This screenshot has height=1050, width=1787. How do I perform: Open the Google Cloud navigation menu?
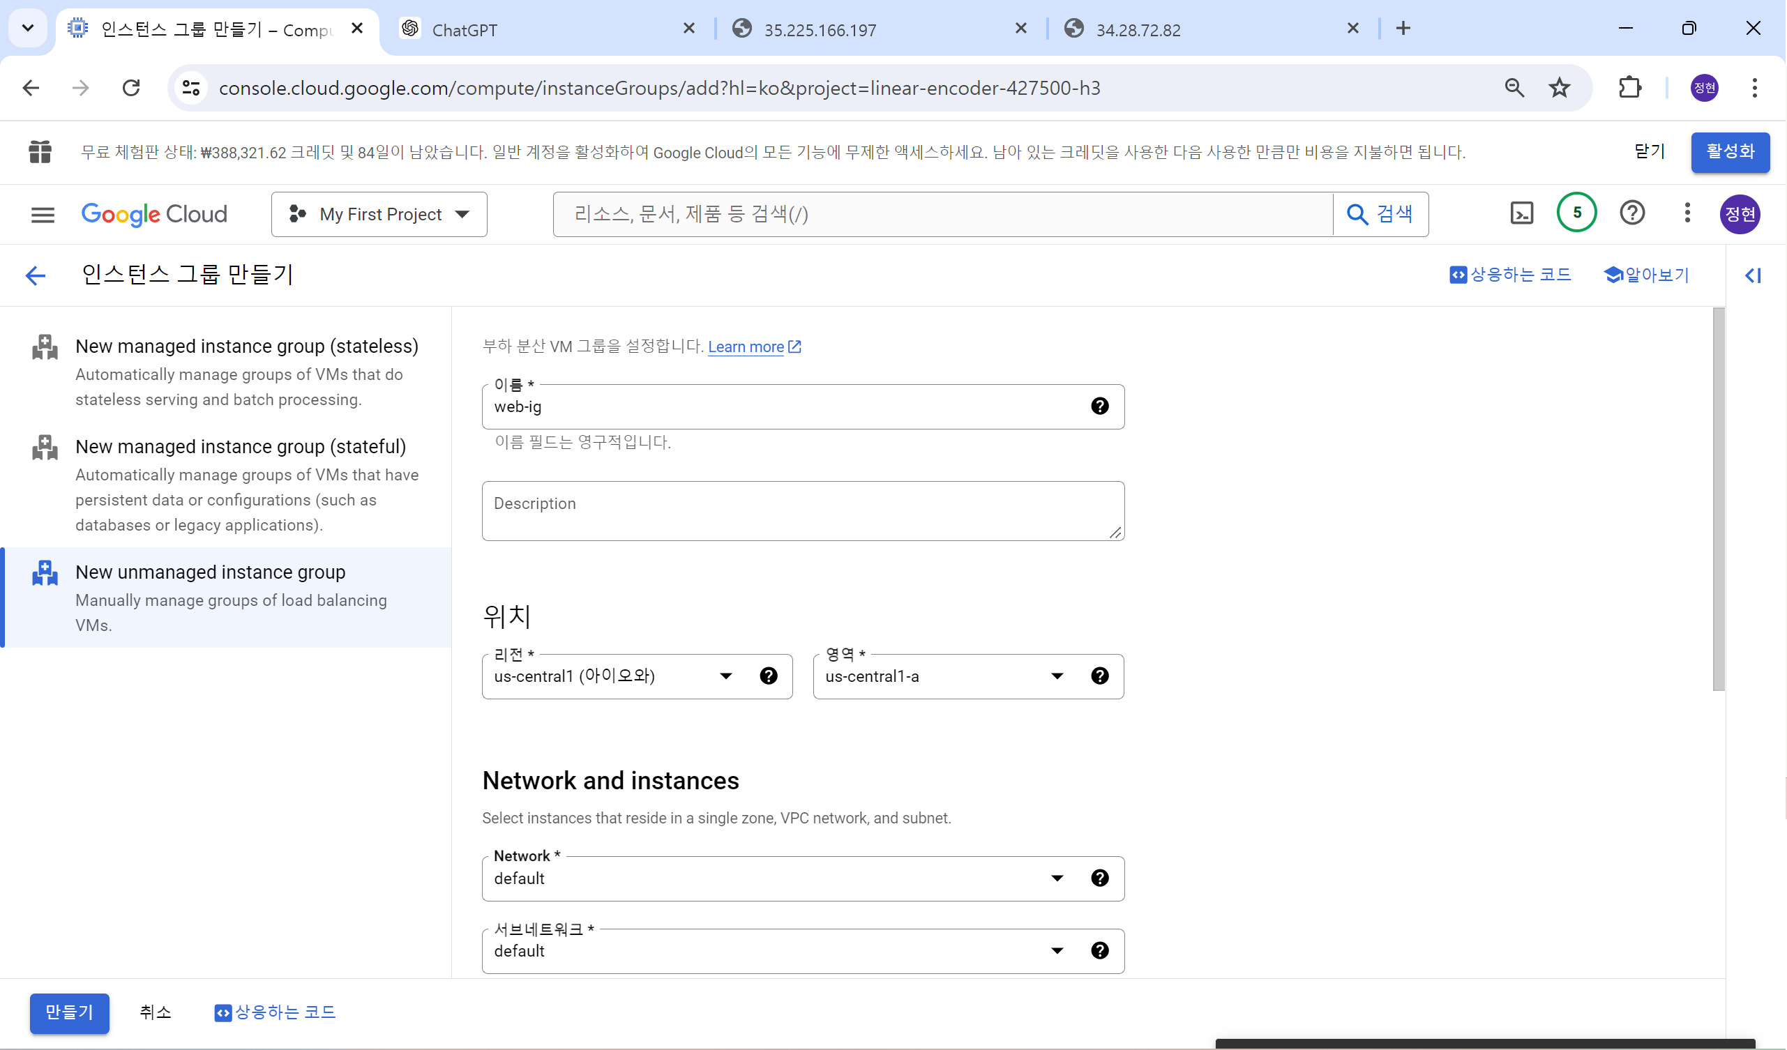coord(42,214)
